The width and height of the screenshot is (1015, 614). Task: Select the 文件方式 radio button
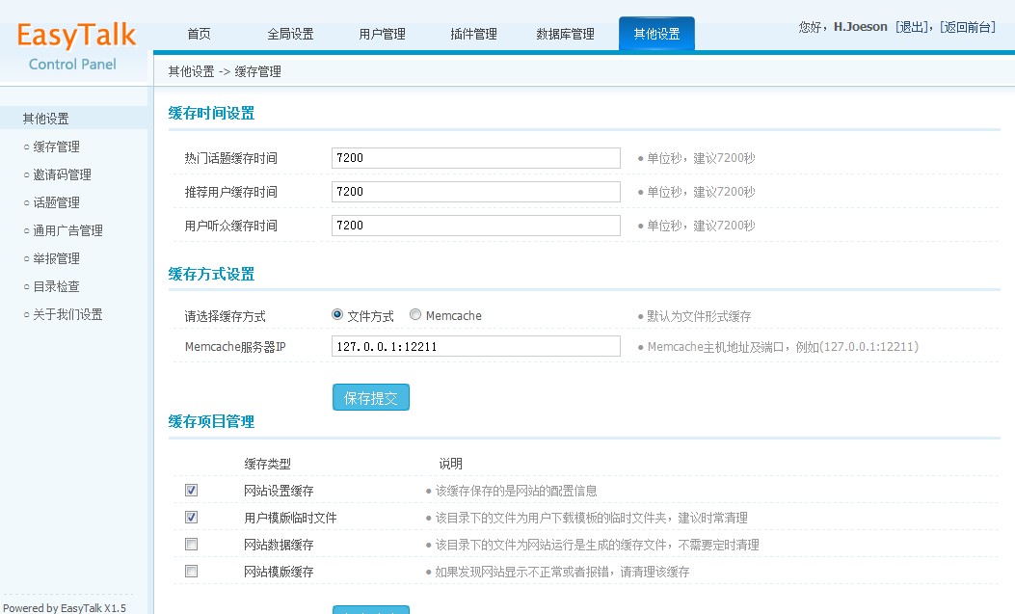tap(337, 314)
